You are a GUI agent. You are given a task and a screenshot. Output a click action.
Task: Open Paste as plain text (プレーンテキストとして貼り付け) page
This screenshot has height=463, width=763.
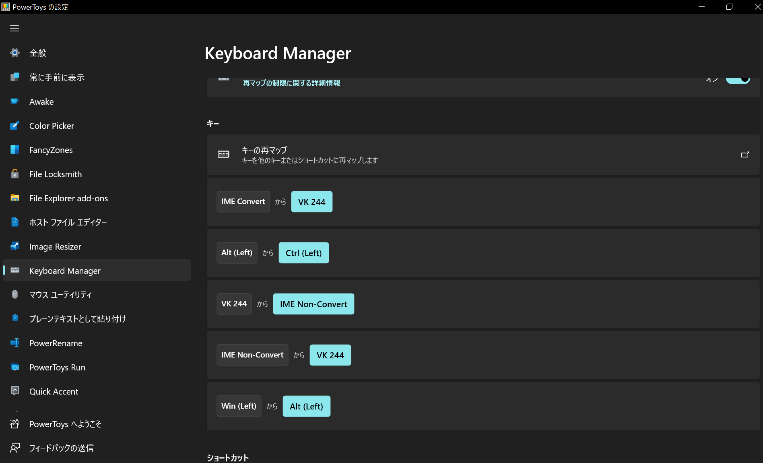(x=97, y=319)
